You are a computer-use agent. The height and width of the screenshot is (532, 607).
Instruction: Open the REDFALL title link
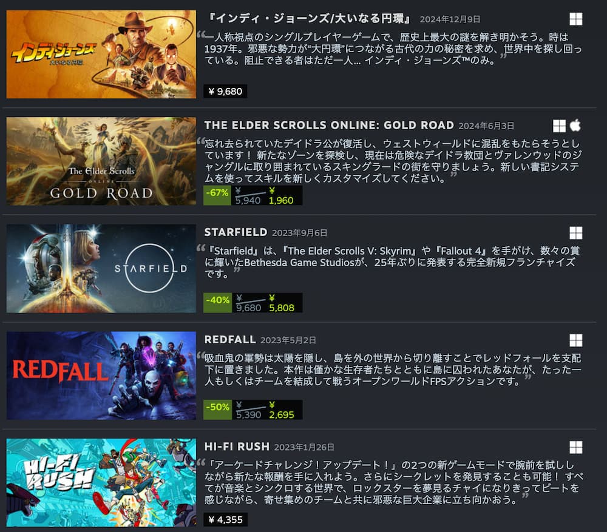(230, 340)
